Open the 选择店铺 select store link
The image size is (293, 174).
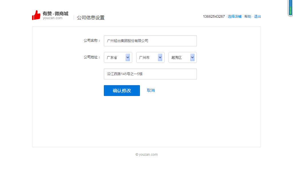[235, 16]
